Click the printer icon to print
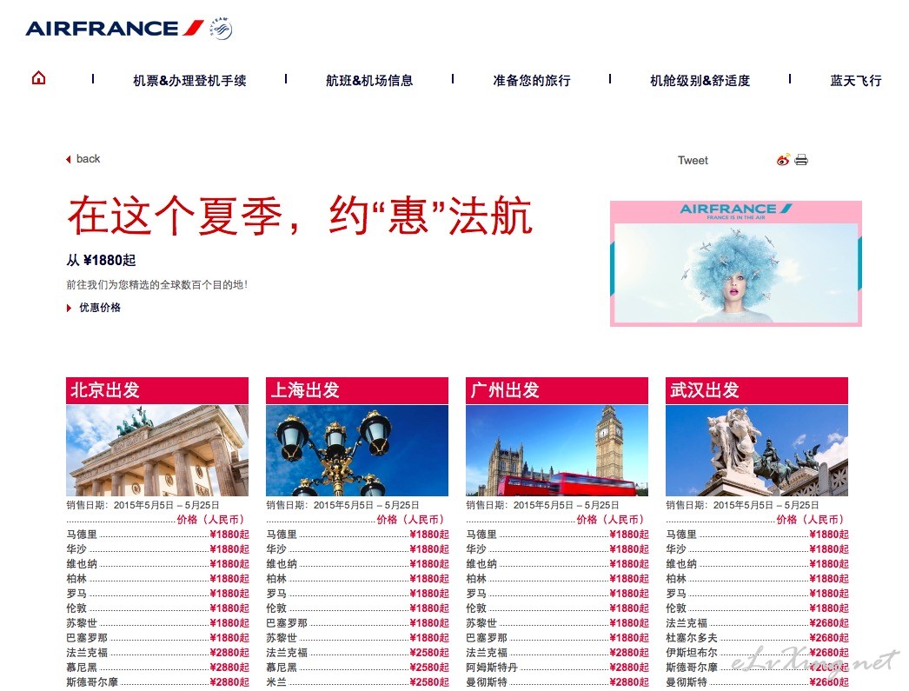909x691 pixels. (801, 159)
